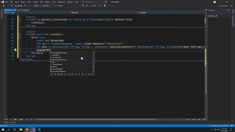Open Firefox from the taskbar
This screenshot has width=235, height=132.
coord(27,129)
